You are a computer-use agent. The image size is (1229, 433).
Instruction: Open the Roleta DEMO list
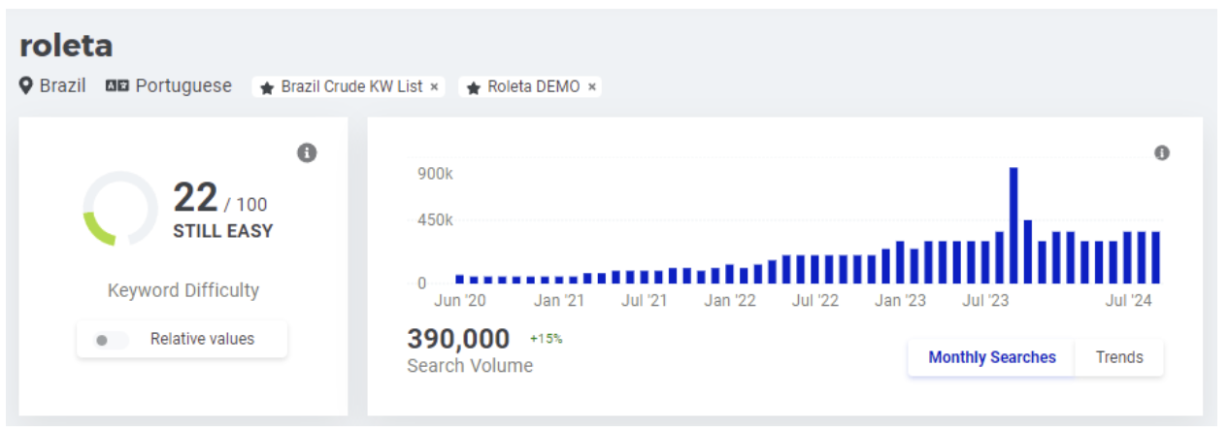point(533,86)
